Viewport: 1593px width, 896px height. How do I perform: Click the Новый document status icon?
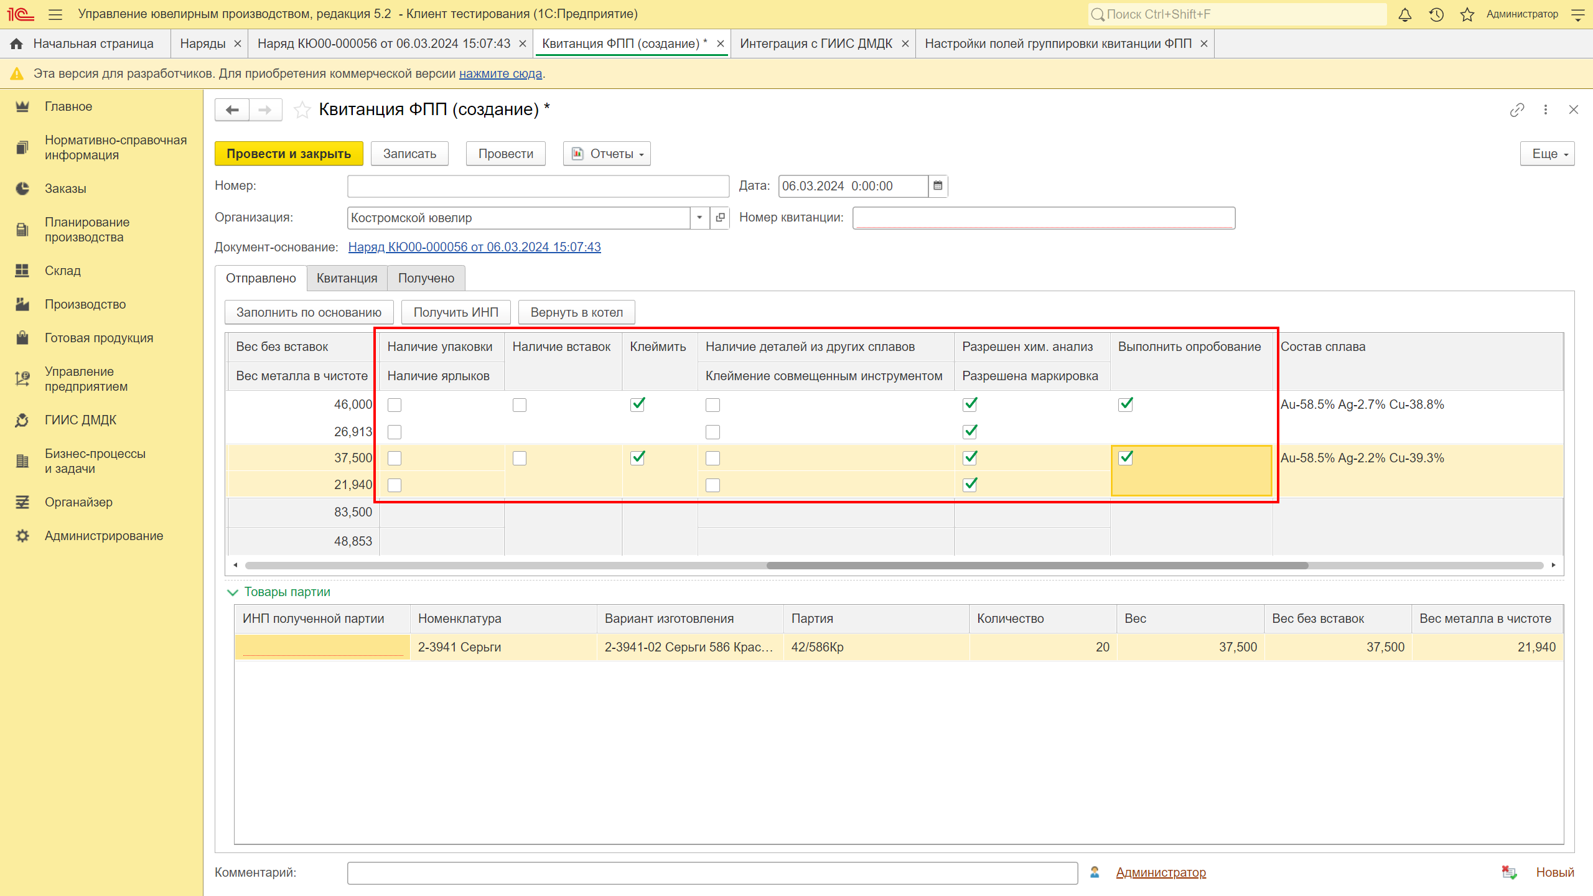pos(1509,872)
